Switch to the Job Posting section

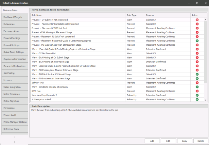[x=14, y=73]
